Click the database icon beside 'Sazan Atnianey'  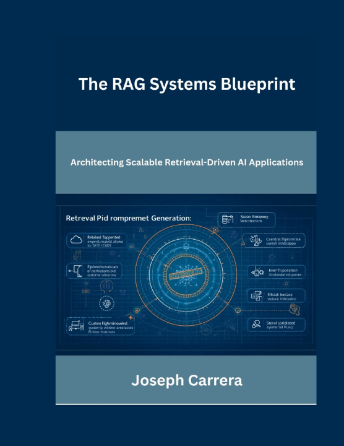point(228,219)
